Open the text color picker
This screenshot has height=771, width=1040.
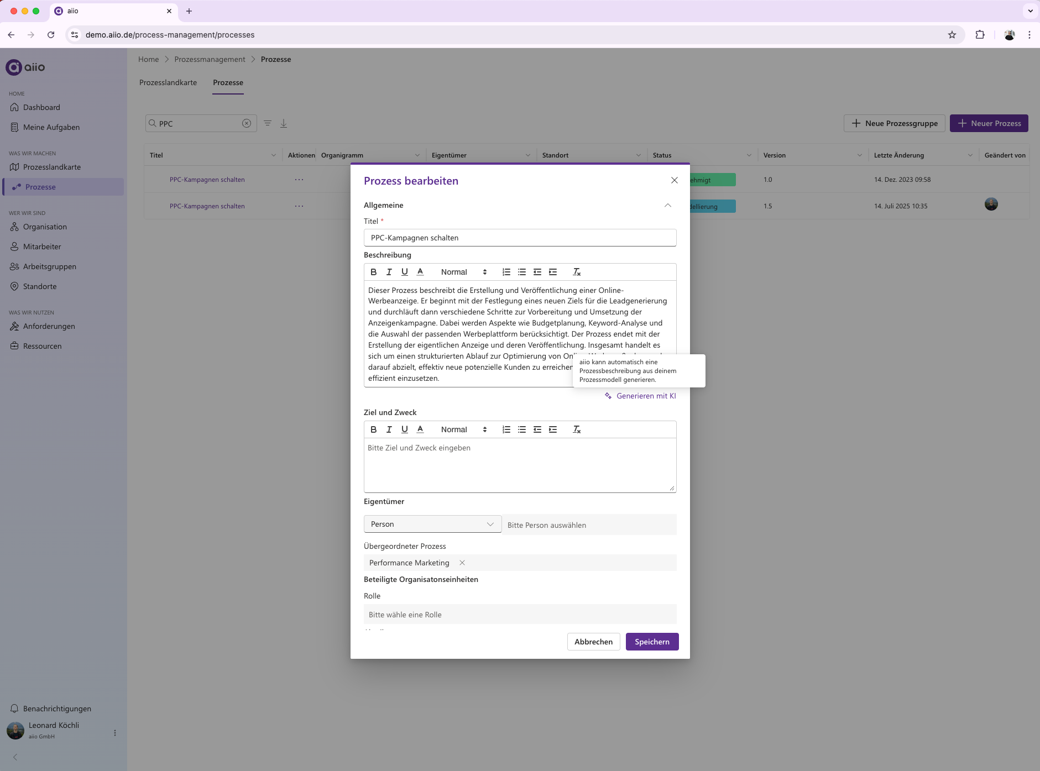tap(420, 272)
